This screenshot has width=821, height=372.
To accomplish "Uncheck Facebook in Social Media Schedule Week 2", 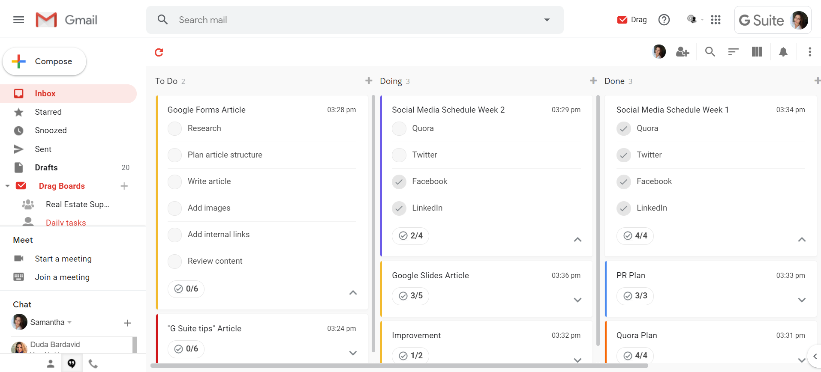I will [x=399, y=182].
